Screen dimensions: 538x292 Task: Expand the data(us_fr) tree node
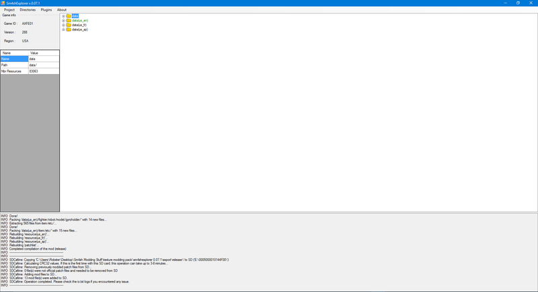click(x=63, y=25)
